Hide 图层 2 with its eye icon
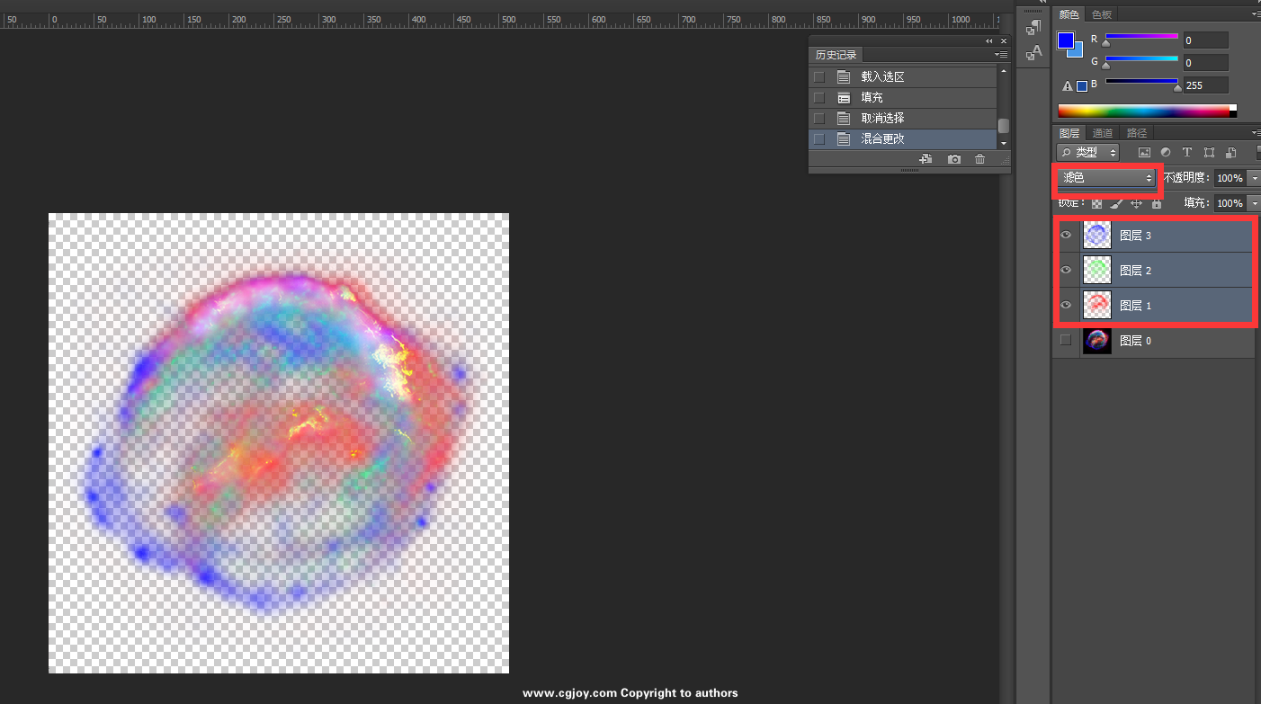Screen dimensions: 1261x704 (1067, 271)
